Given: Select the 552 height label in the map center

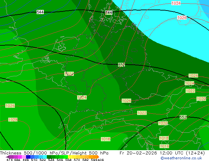Looking at the screenshot, I should (x=121, y=65).
